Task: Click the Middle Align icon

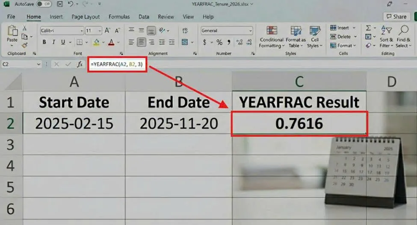Action: coord(141,30)
